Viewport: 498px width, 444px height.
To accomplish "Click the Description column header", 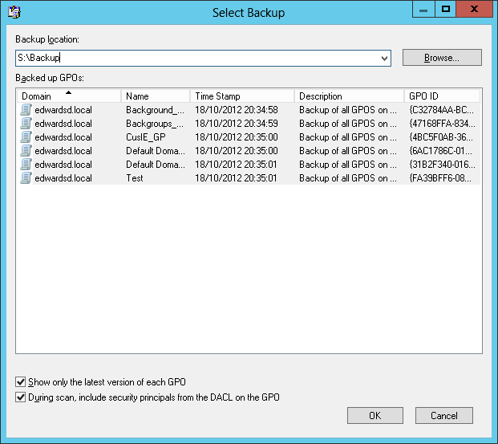I will 348,96.
